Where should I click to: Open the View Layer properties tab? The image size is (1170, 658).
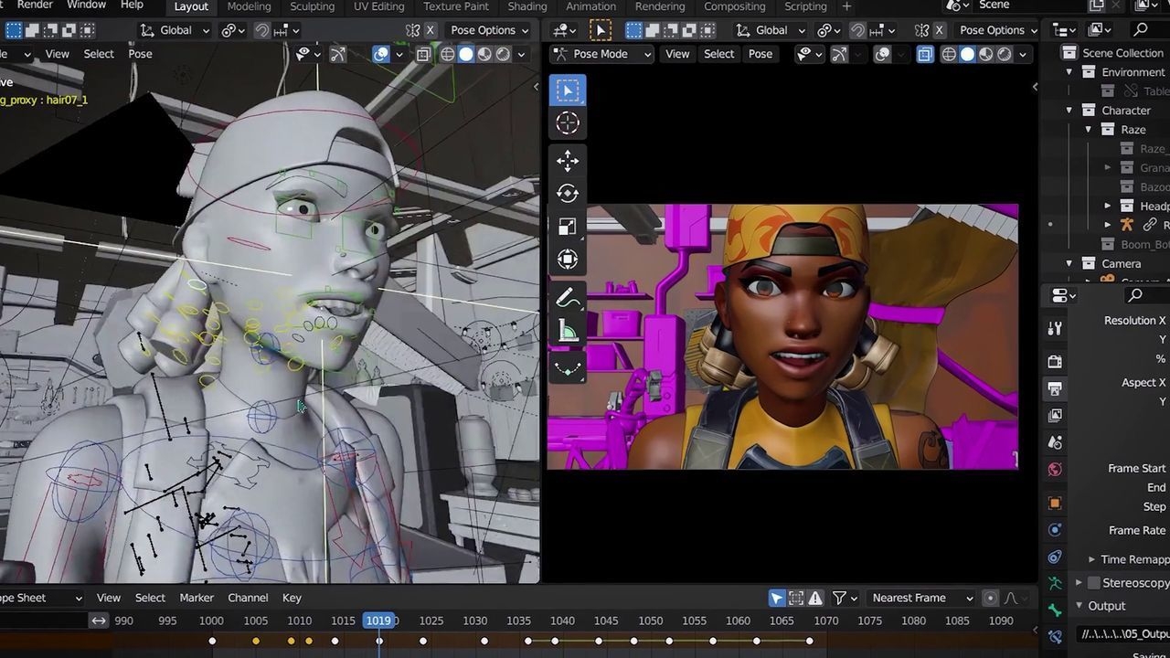(1055, 416)
